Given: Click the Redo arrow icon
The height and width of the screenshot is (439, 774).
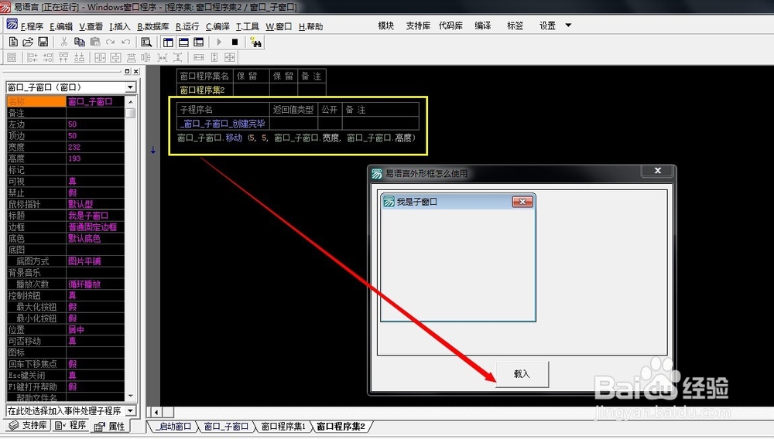Looking at the screenshot, I should click(111, 43).
